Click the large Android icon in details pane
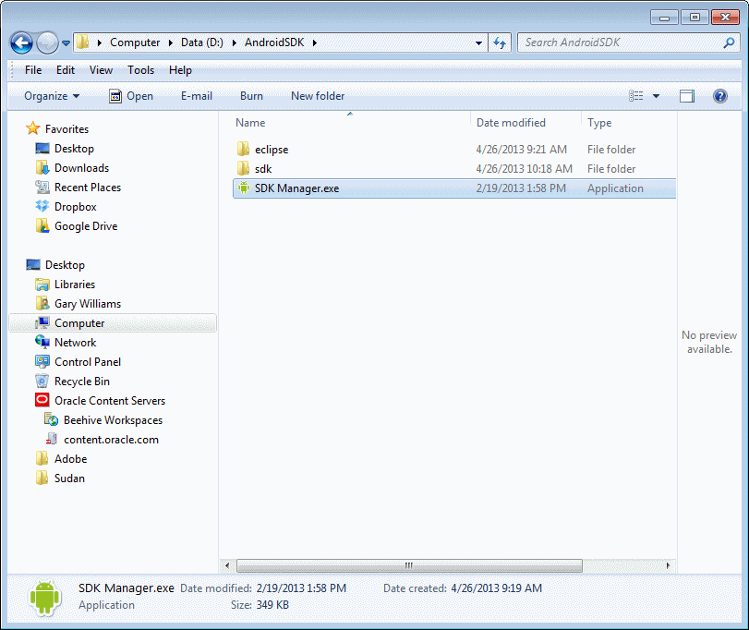The image size is (749, 630). point(44,597)
